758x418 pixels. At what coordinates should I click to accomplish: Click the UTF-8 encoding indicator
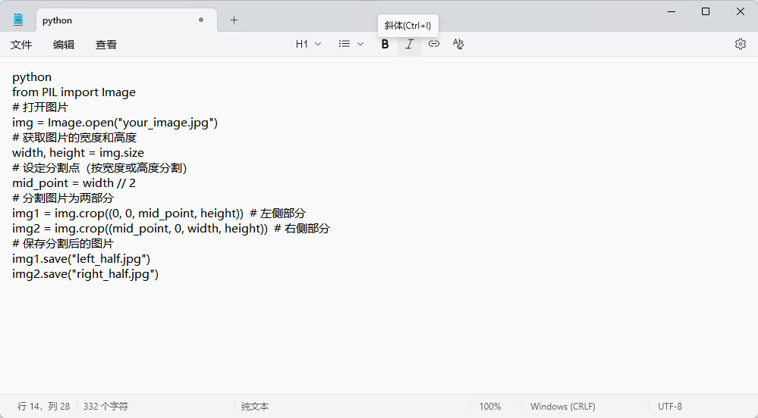pos(670,407)
